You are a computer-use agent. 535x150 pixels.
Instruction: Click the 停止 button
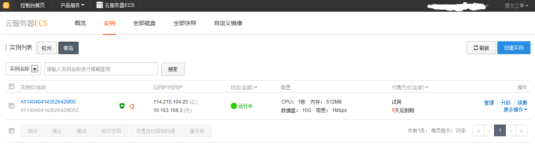click(x=57, y=131)
